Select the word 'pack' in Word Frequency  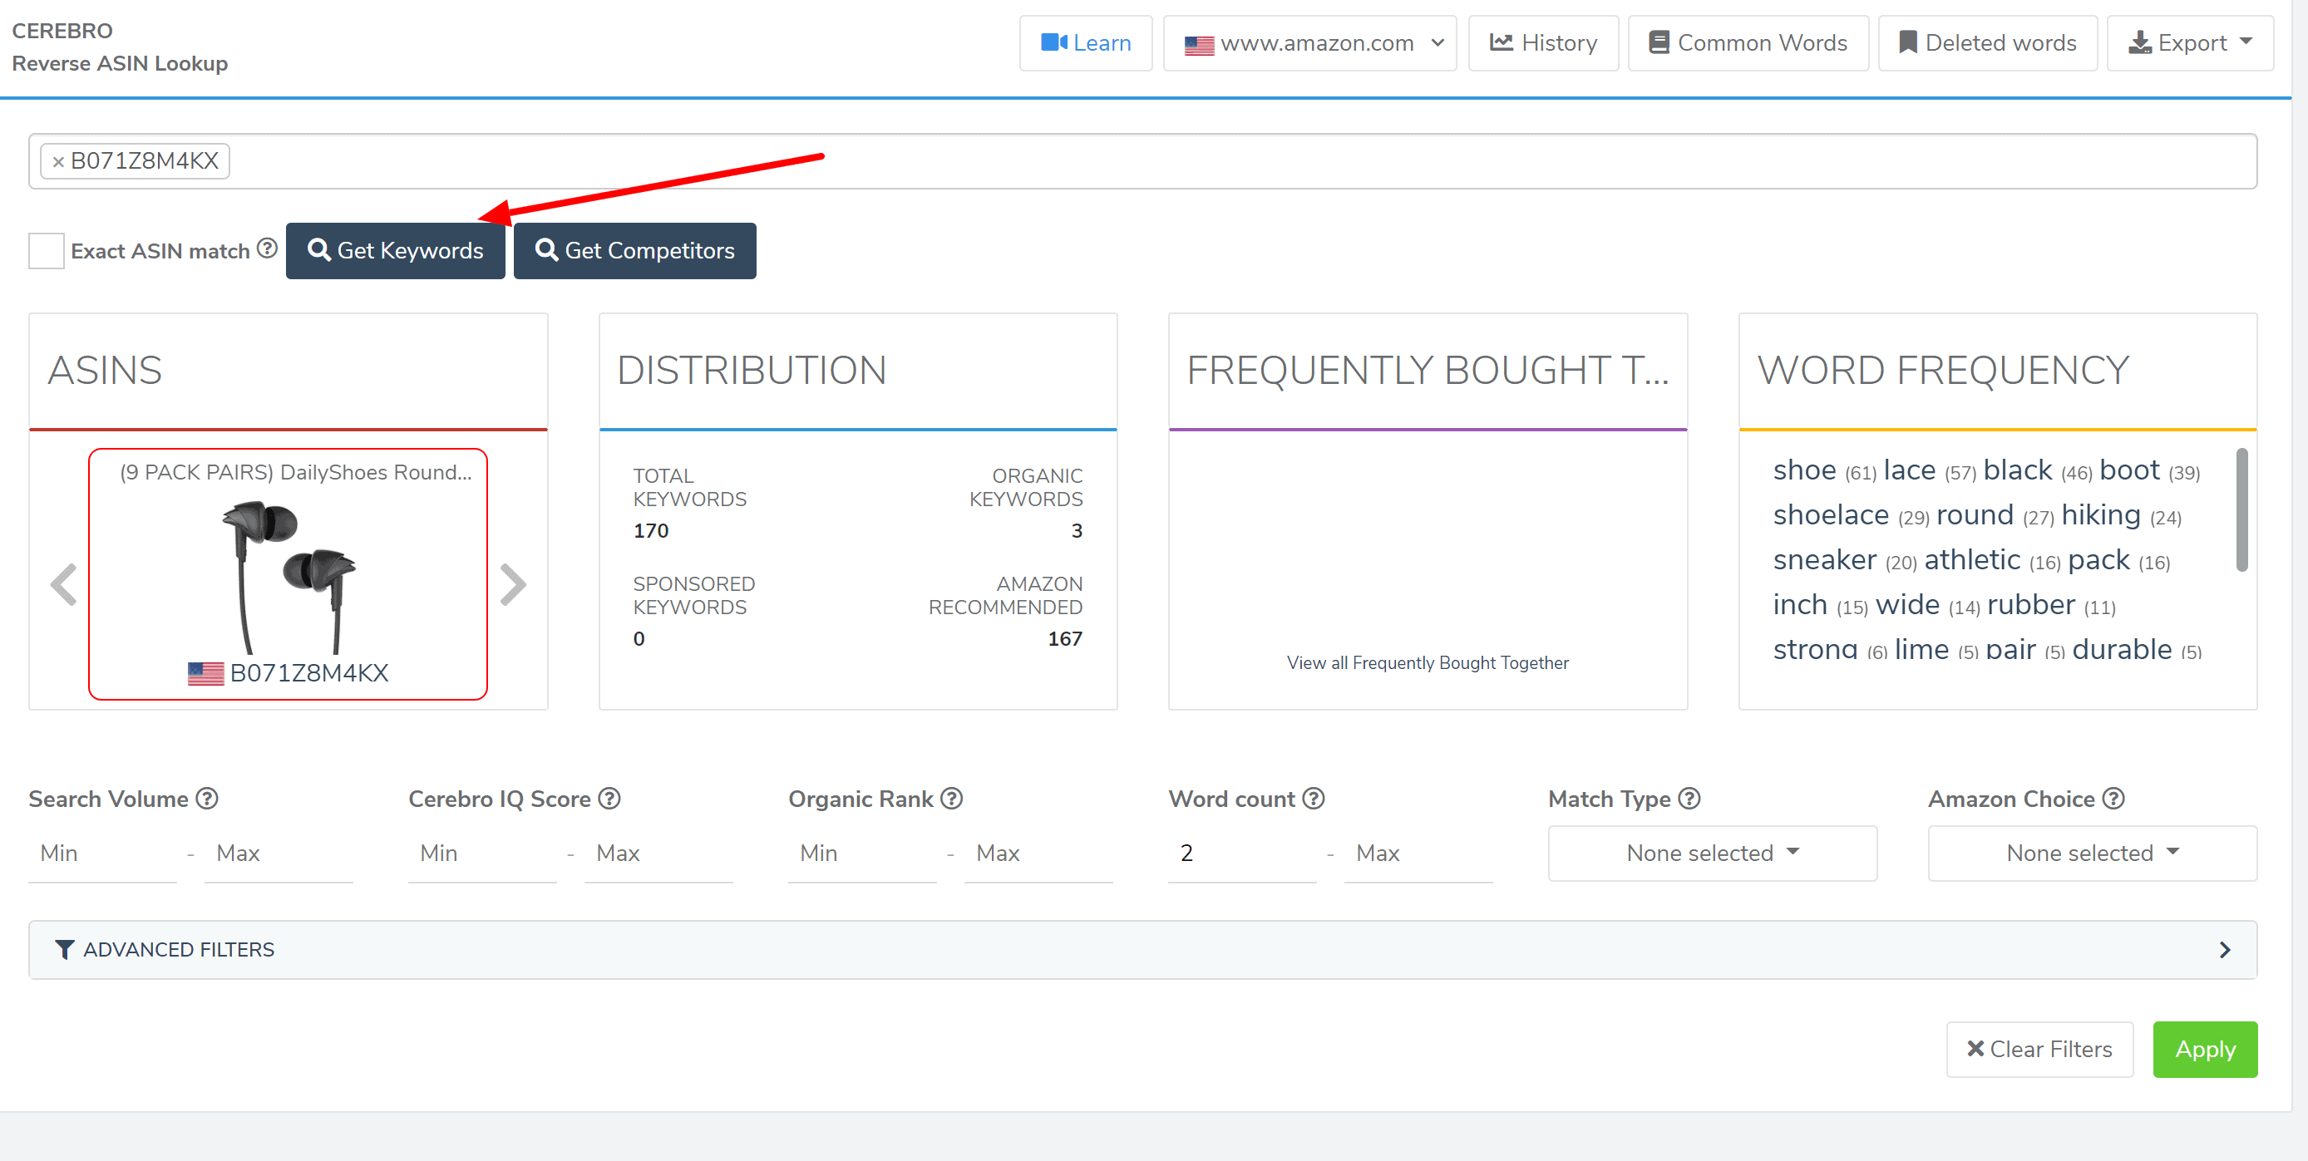pyautogui.click(x=2098, y=560)
